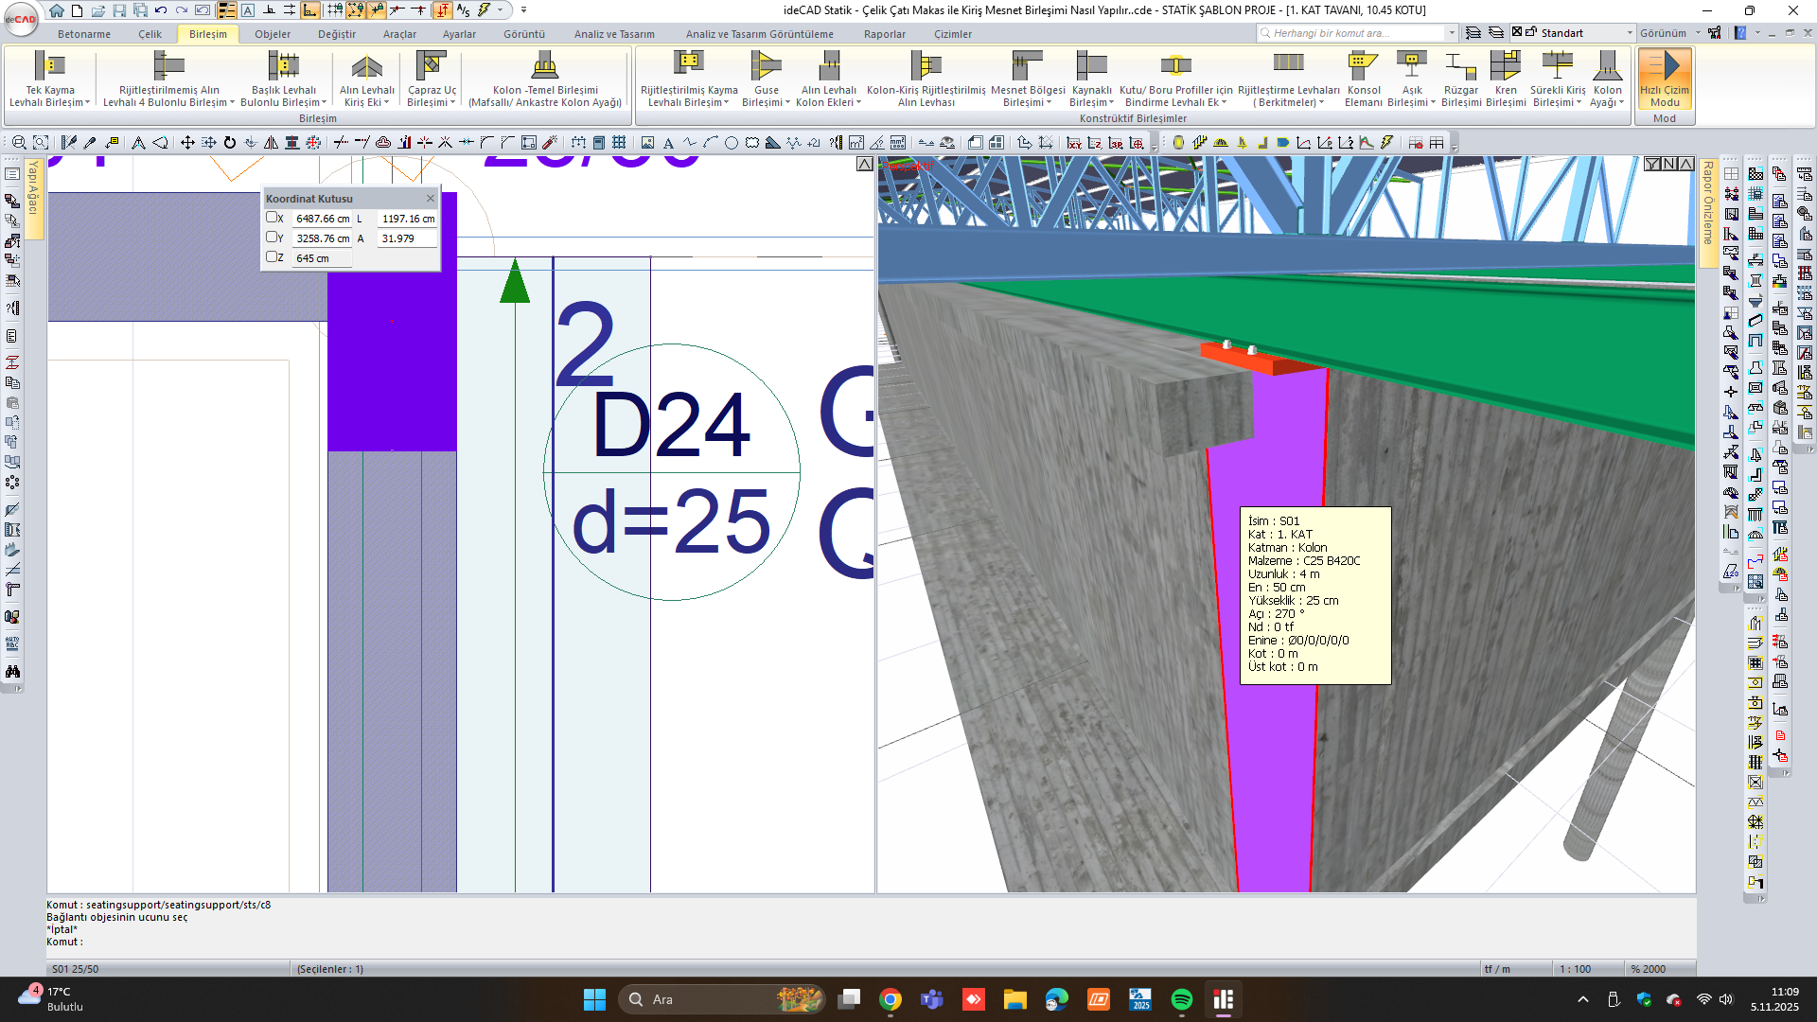Click the Kolon-Temel Birleşimi icon
This screenshot has width=1817, height=1022.
click(x=544, y=65)
